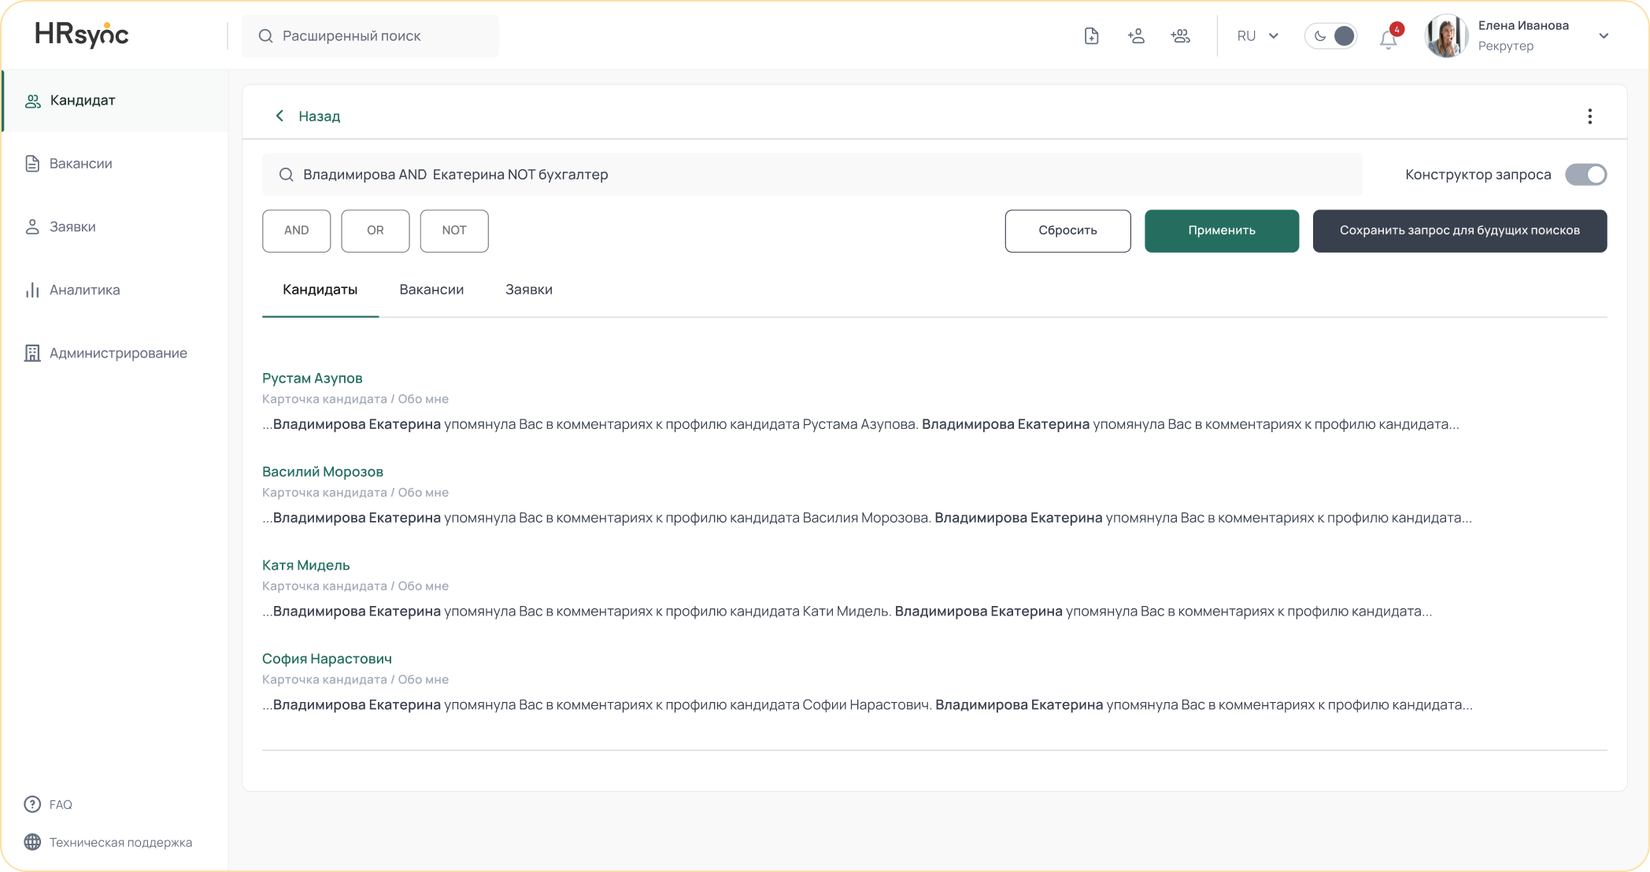Open Техническая поддержка link
1650x872 pixels.
pos(120,842)
